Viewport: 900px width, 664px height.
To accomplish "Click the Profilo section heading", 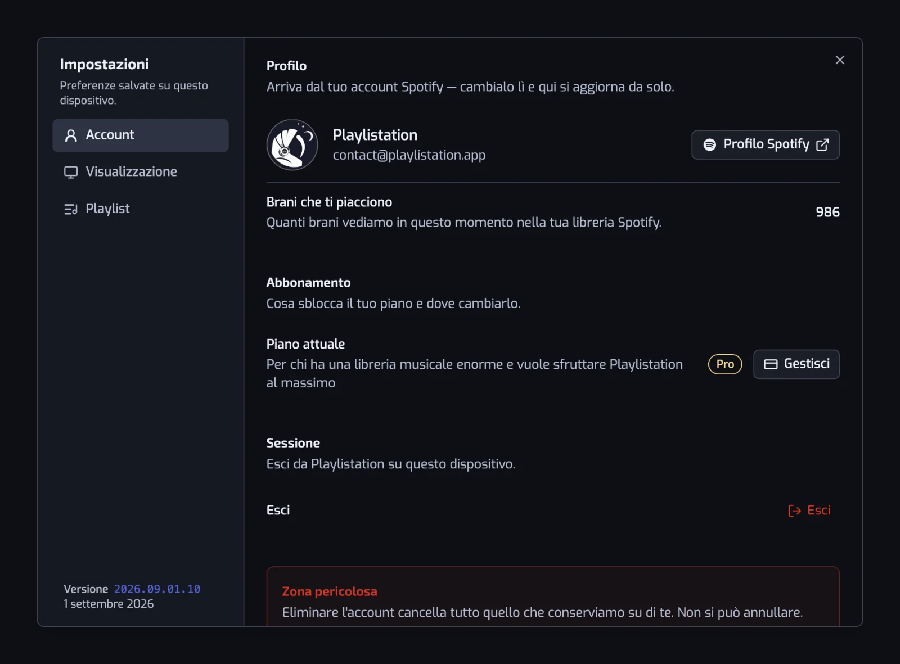I will [x=286, y=66].
